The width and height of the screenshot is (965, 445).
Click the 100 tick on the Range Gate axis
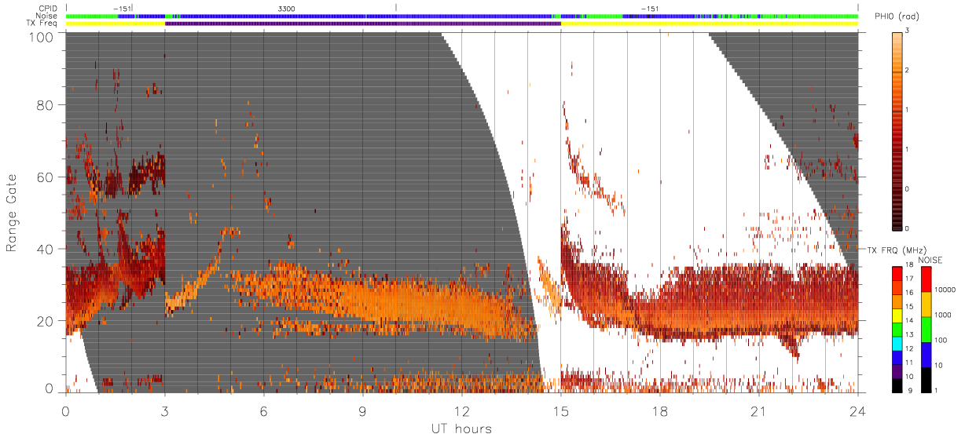[42, 36]
